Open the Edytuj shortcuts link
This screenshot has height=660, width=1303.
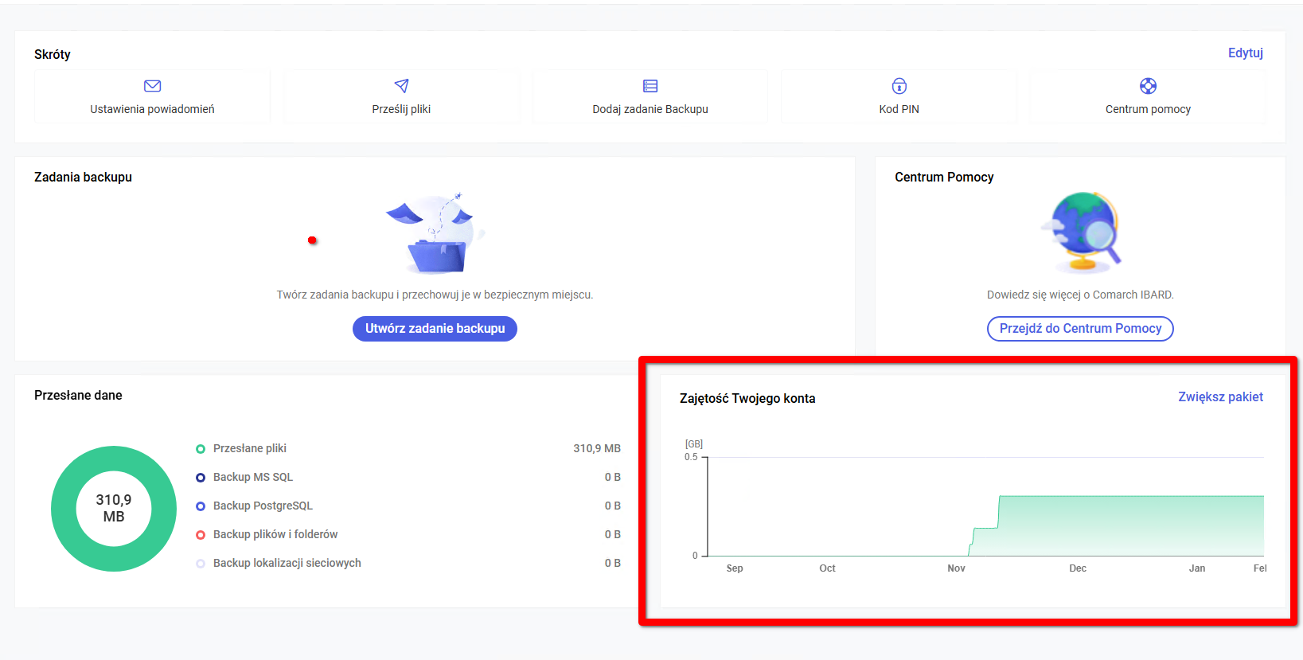[1245, 53]
